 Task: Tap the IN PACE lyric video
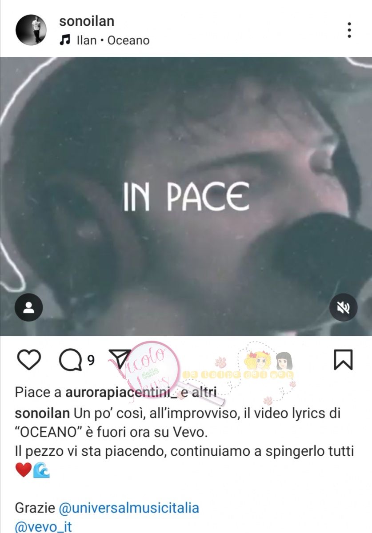coord(186,196)
